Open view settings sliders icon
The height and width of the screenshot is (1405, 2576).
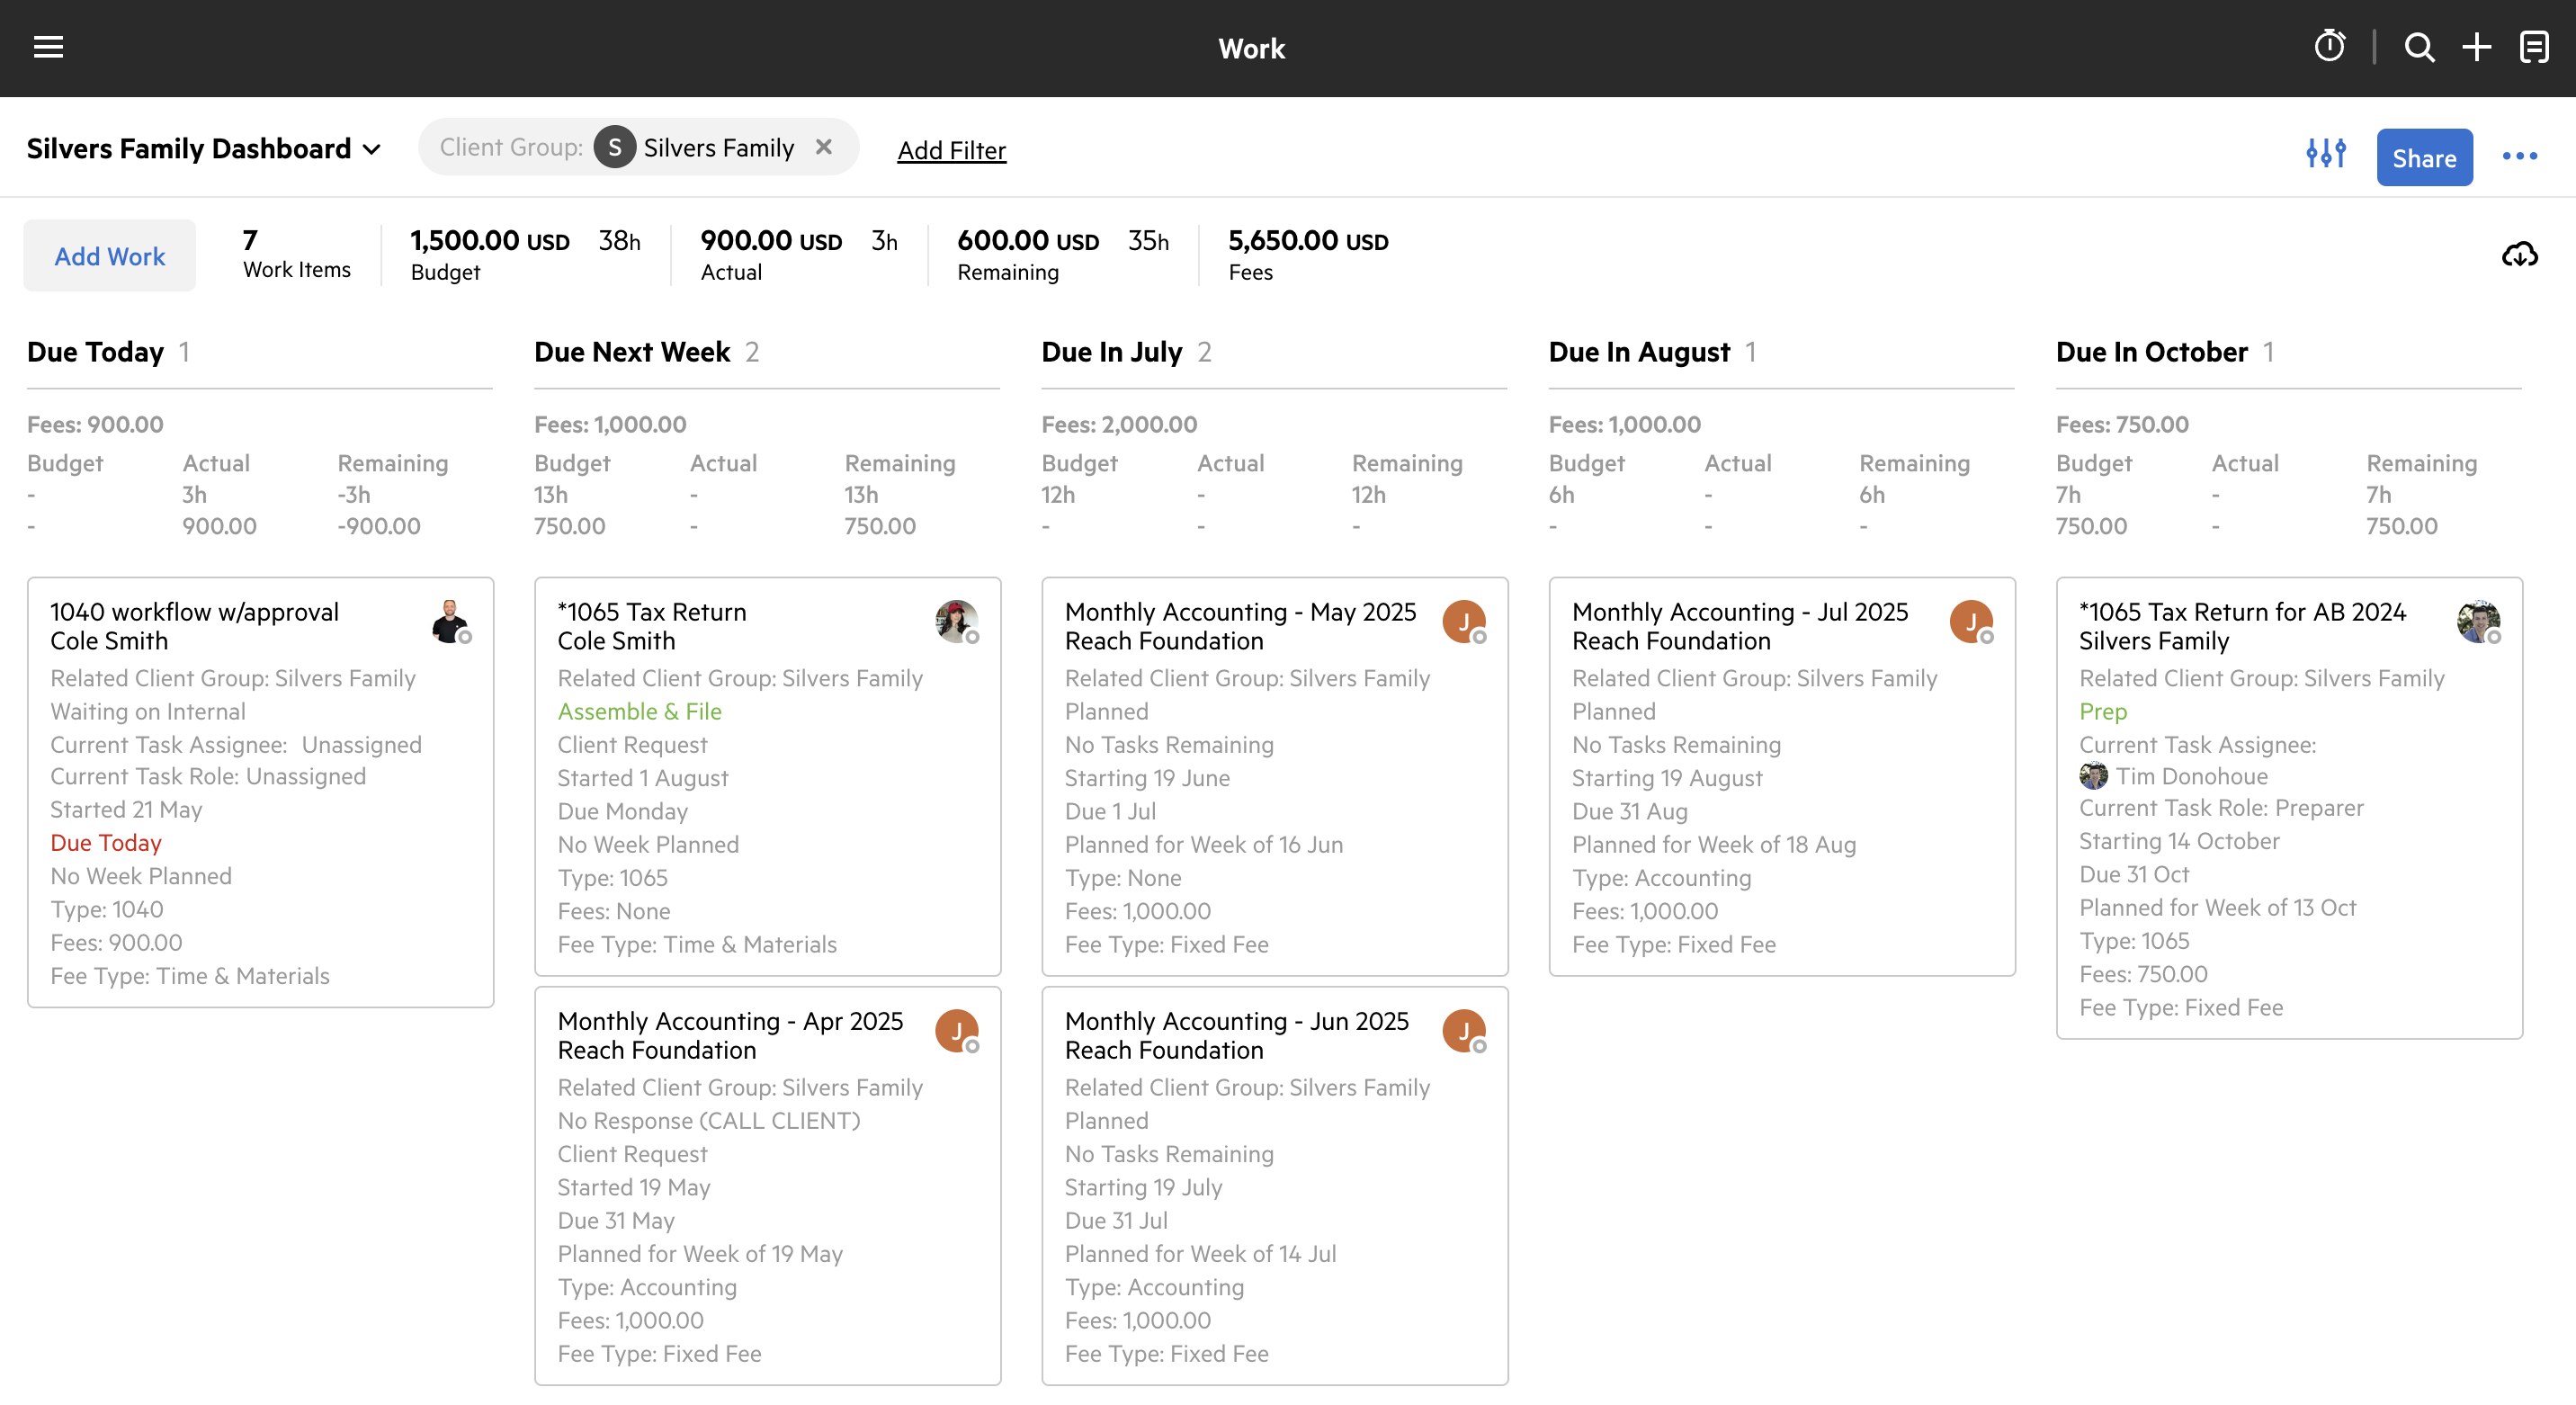2325,154
